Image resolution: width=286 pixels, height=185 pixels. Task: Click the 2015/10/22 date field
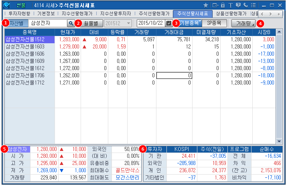tap(151, 23)
